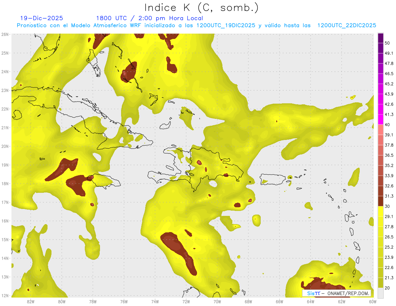Click legend value '30'
Screen dimensions: 396x306
387,206
